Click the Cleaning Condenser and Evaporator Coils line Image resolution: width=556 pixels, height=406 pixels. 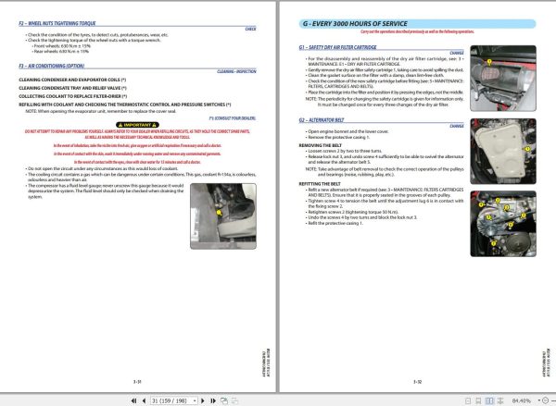[x=72, y=80]
